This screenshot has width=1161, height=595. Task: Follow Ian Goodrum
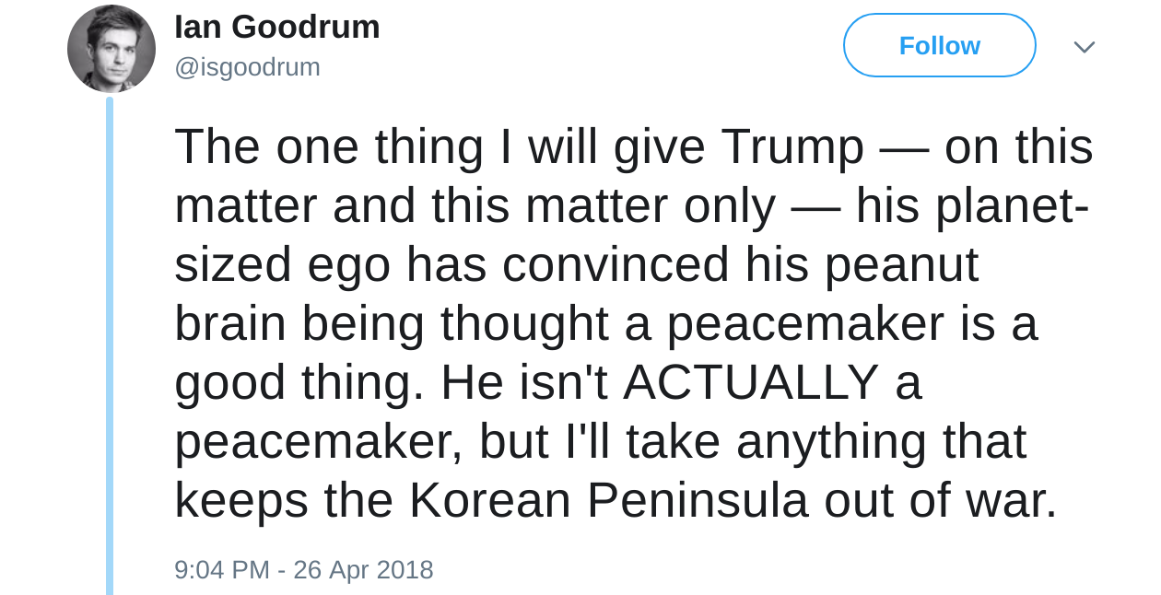pos(939,45)
